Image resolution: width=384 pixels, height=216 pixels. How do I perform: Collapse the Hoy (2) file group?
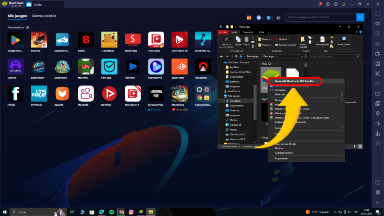pyautogui.click(x=260, y=64)
